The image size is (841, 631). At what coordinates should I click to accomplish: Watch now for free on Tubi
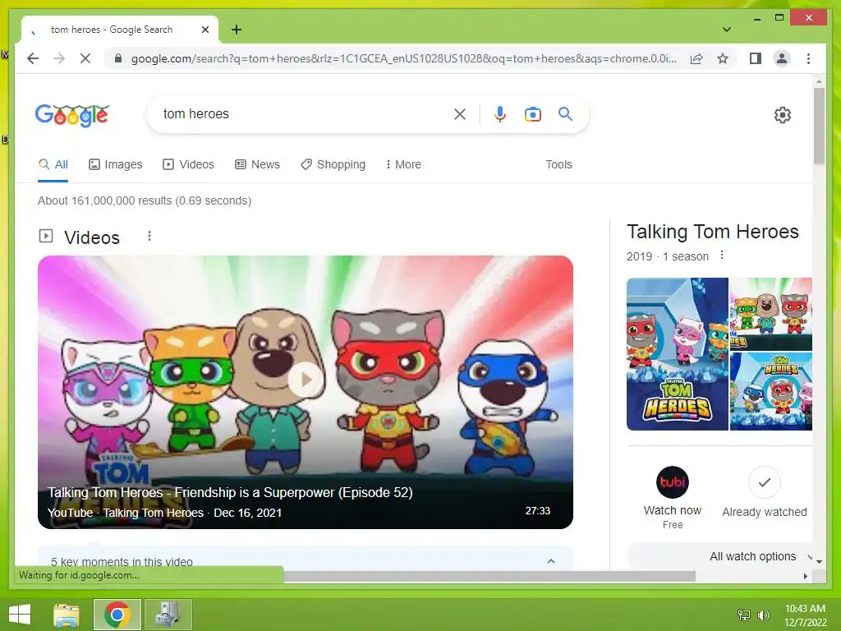673,498
